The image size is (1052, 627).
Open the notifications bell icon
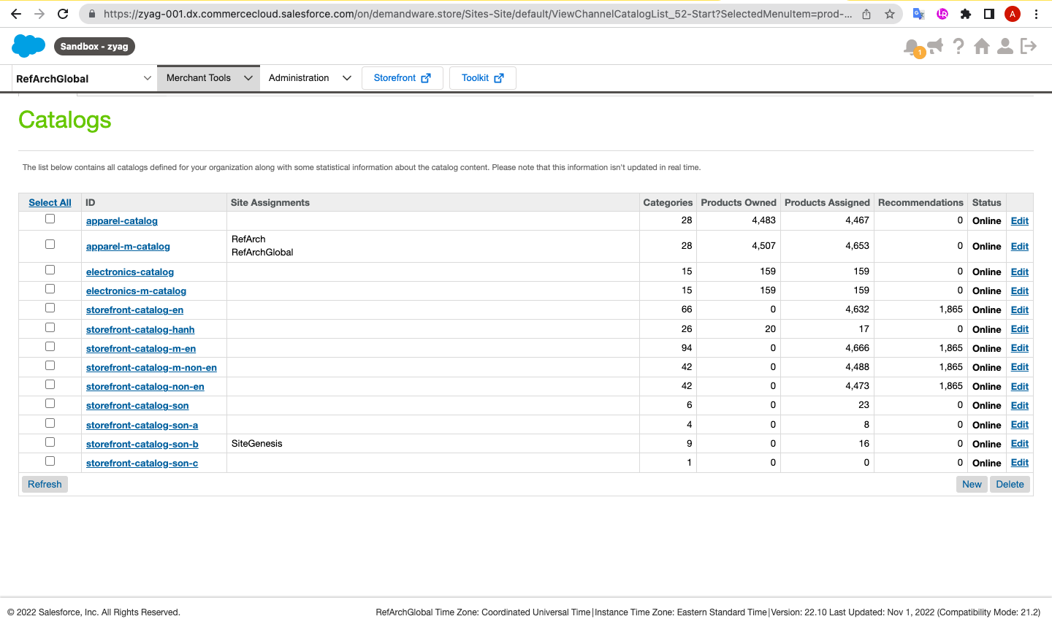[912, 47]
